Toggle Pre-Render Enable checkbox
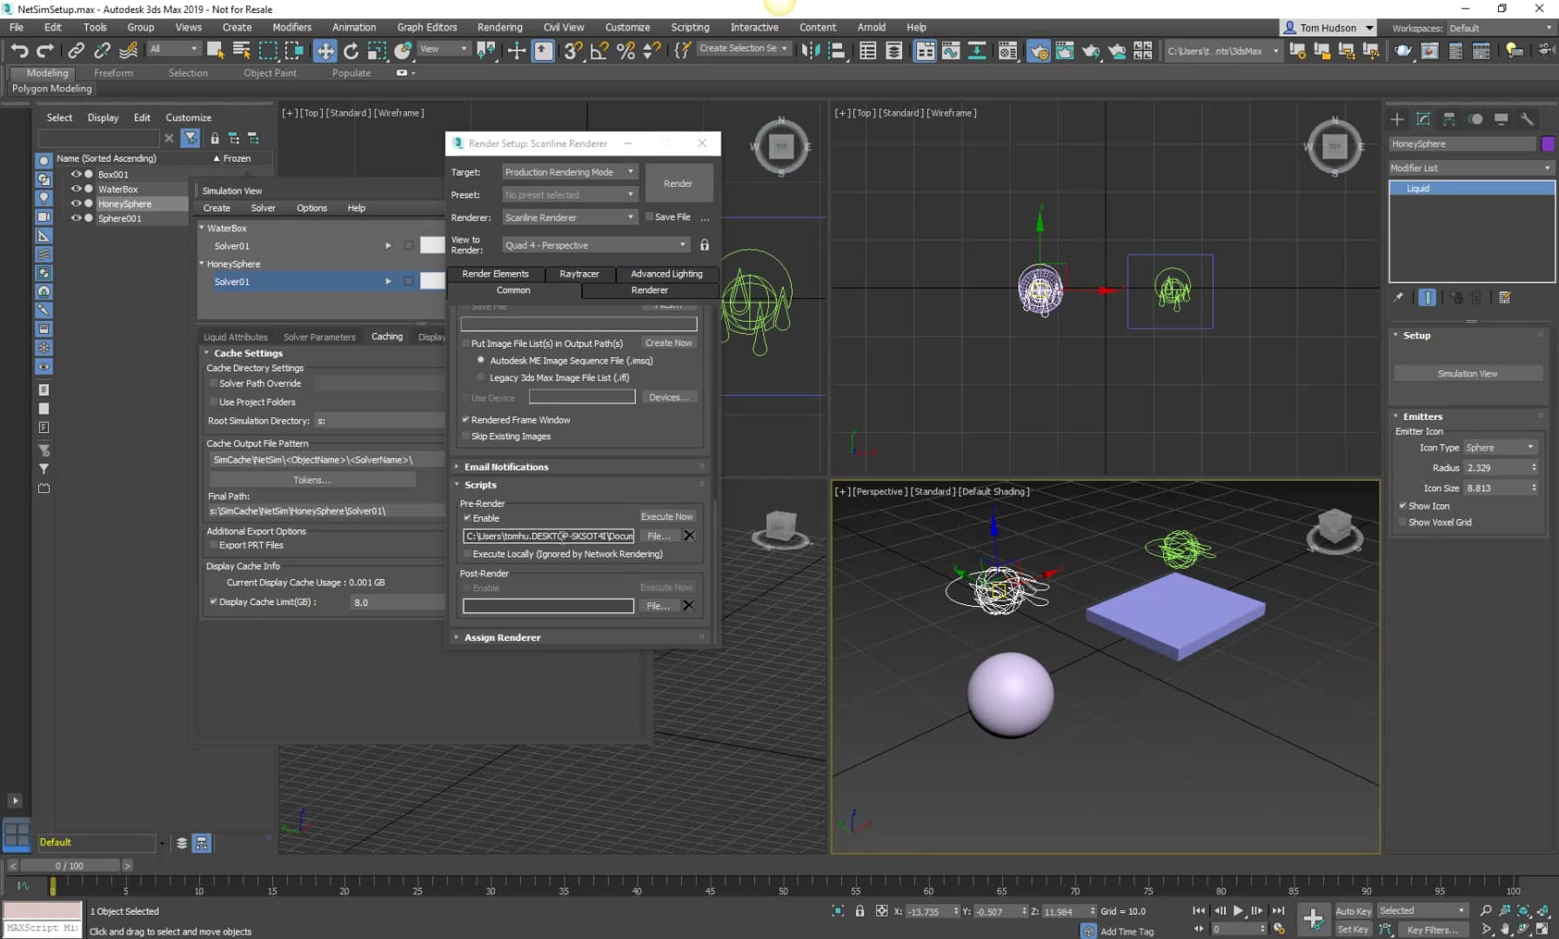 point(467,517)
